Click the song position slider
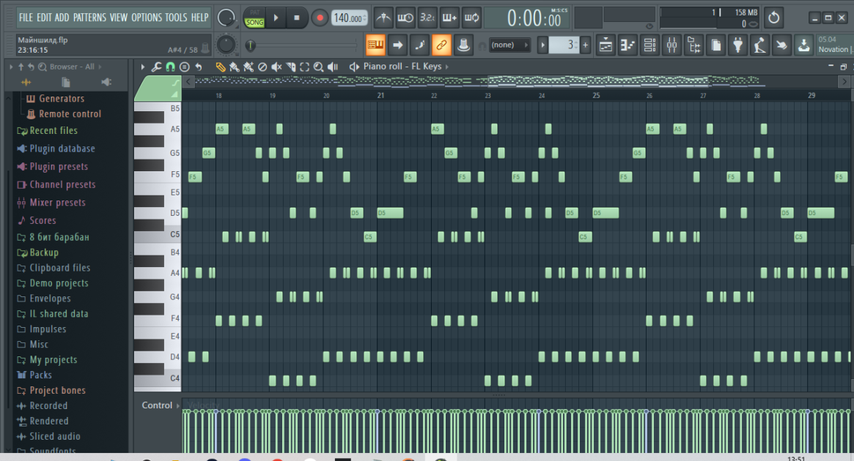The width and height of the screenshot is (854, 461). point(303,45)
